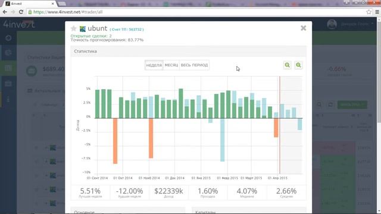The width and height of the screenshot is (381, 214).
Task: Go back in browser
Action: pyautogui.click(x=5, y=12)
